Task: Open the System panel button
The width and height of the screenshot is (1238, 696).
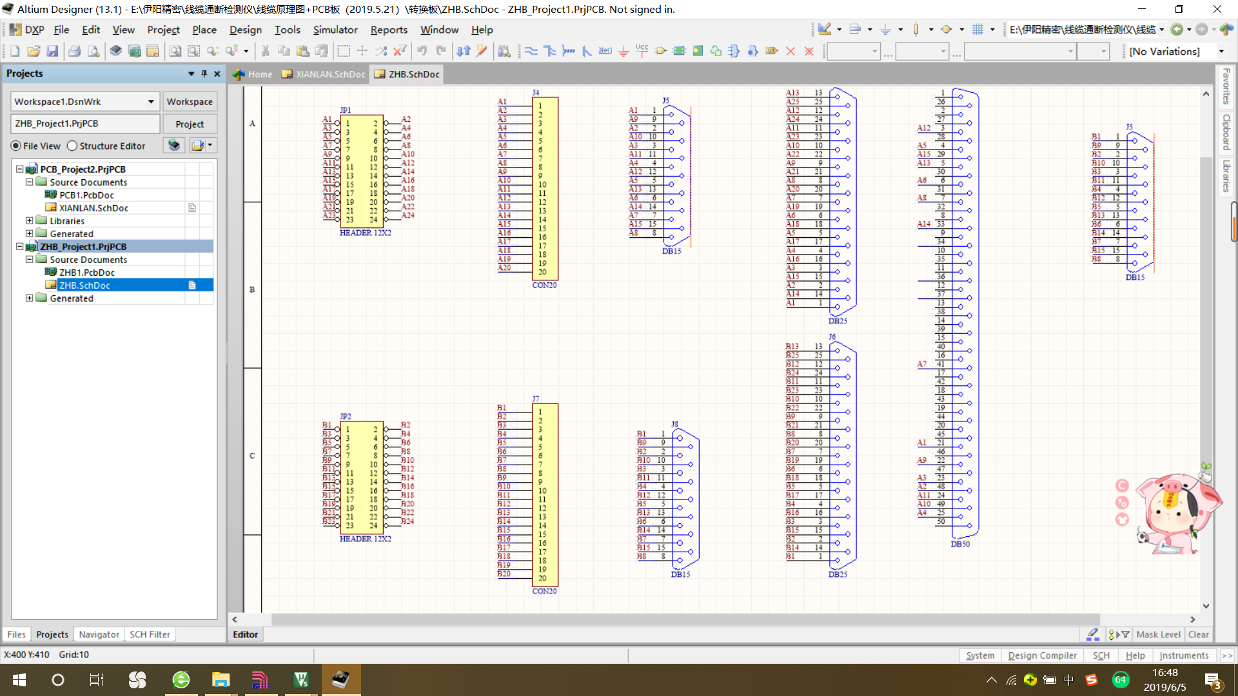Action: pos(980,655)
